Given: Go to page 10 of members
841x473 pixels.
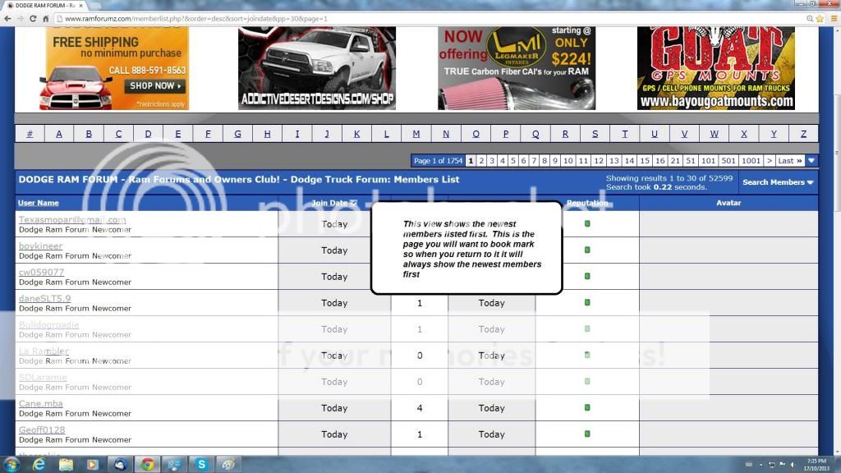Looking at the screenshot, I should tap(568, 160).
